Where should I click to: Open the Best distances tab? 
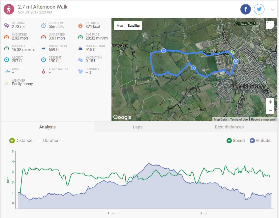pyautogui.click(x=229, y=127)
